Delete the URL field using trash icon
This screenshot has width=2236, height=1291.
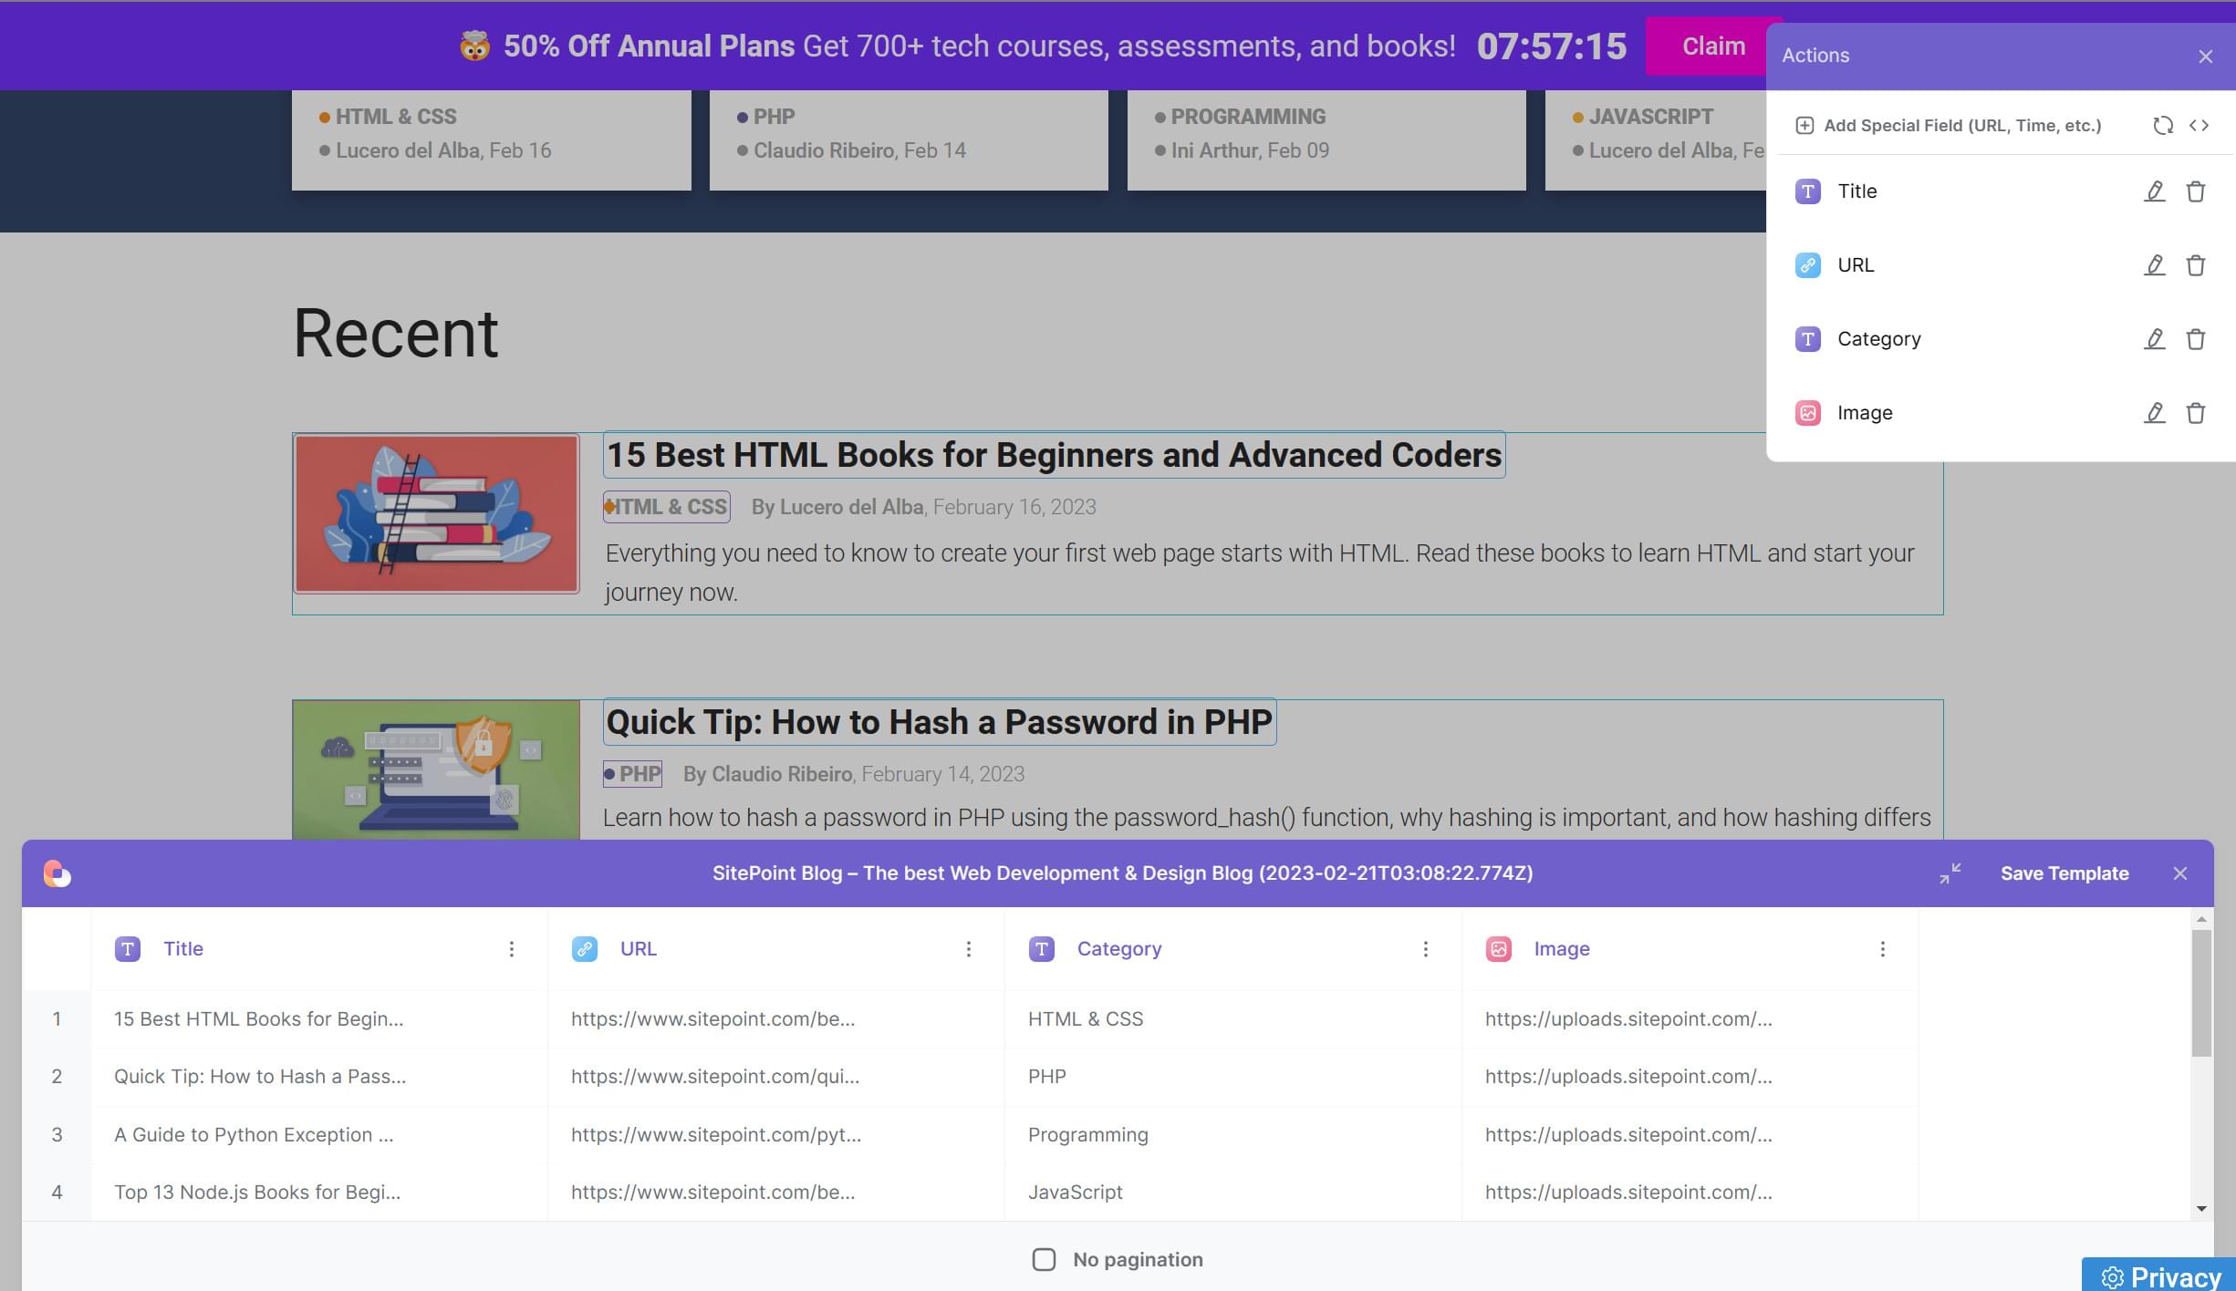click(x=2195, y=265)
